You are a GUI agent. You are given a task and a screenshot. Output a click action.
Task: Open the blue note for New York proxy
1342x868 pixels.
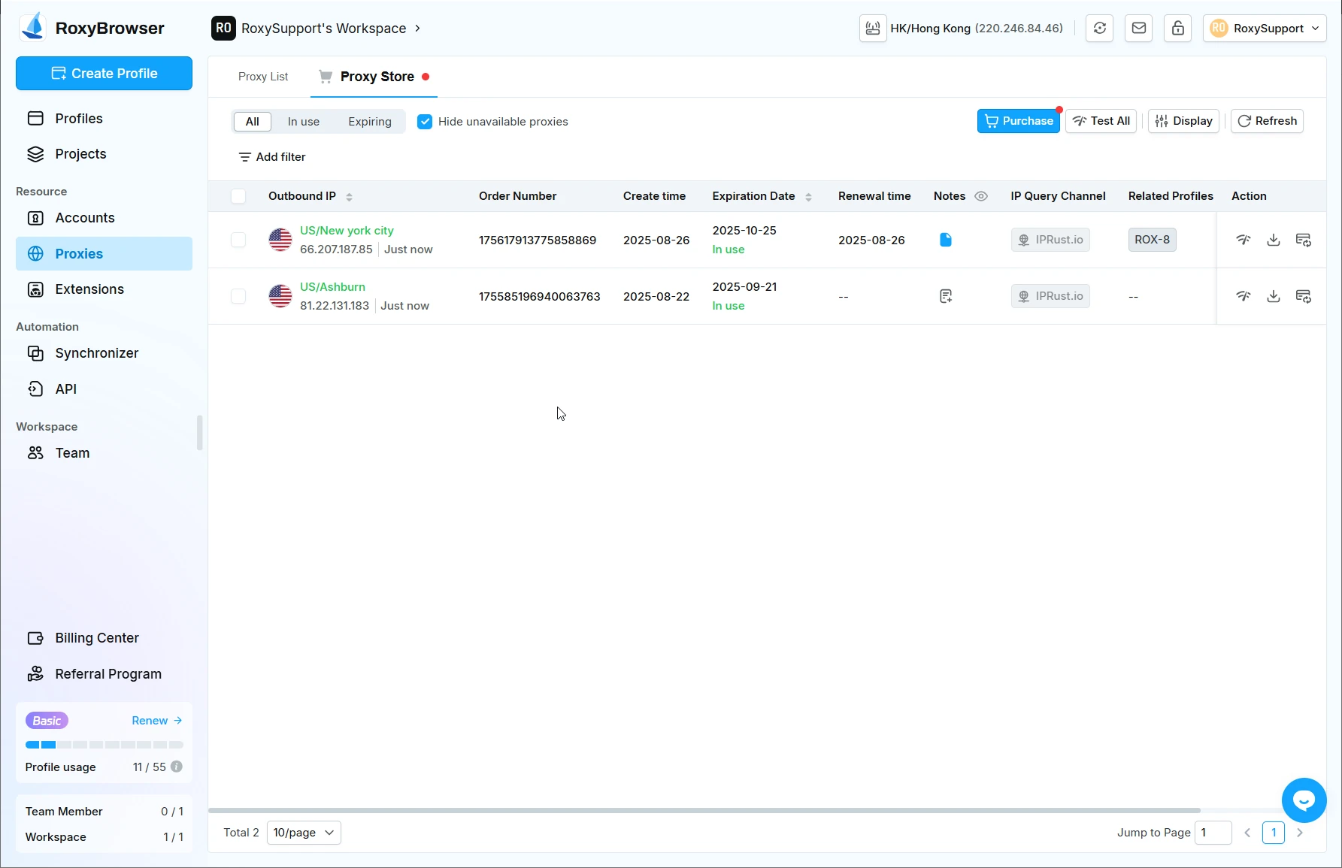click(946, 240)
